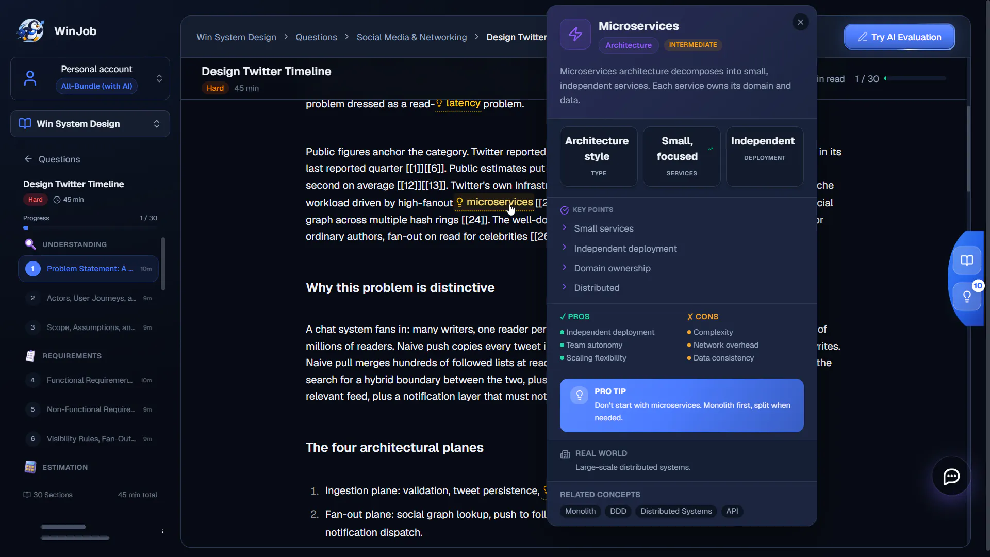This screenshot has height=557, width=990.
Task: Select the API related concept tag
Action: point(732,511)
